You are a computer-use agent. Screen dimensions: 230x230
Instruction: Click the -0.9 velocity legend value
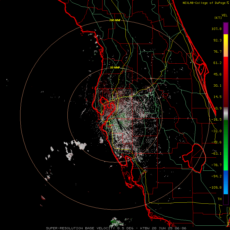pyautogui.click(x=217, y=108)
